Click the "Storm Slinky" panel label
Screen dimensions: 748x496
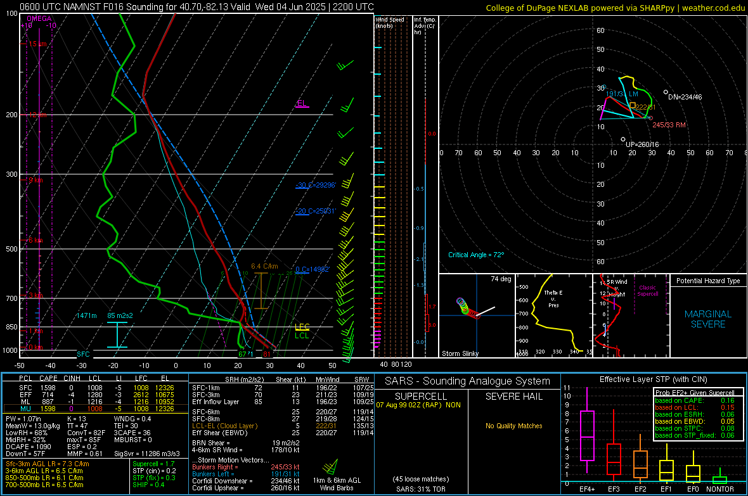point(460,353)
